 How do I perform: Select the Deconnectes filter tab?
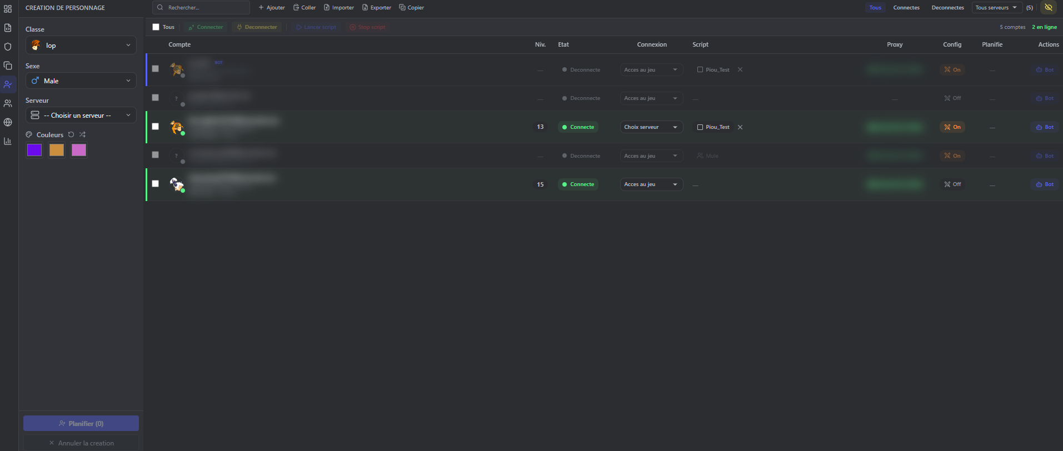tap(947, 8)
